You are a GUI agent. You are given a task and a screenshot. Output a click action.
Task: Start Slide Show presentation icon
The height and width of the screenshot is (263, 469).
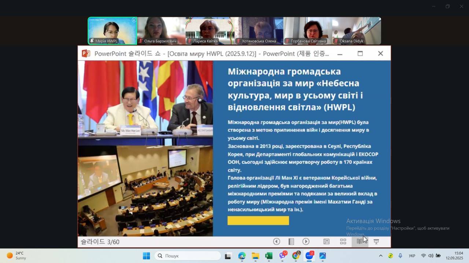point(376,241)
